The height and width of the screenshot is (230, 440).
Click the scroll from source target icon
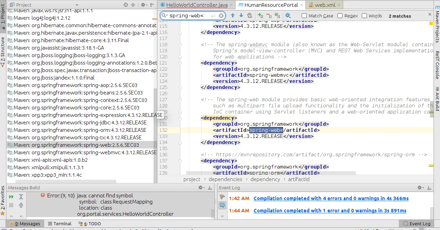pos(126,5)
